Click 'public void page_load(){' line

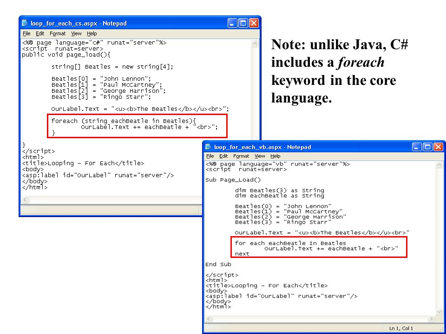coord(66,55)
